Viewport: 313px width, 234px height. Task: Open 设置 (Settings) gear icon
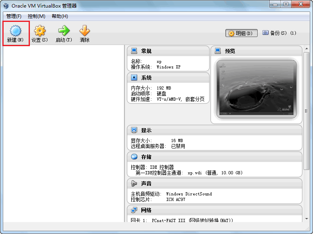[x=39, y=31]
